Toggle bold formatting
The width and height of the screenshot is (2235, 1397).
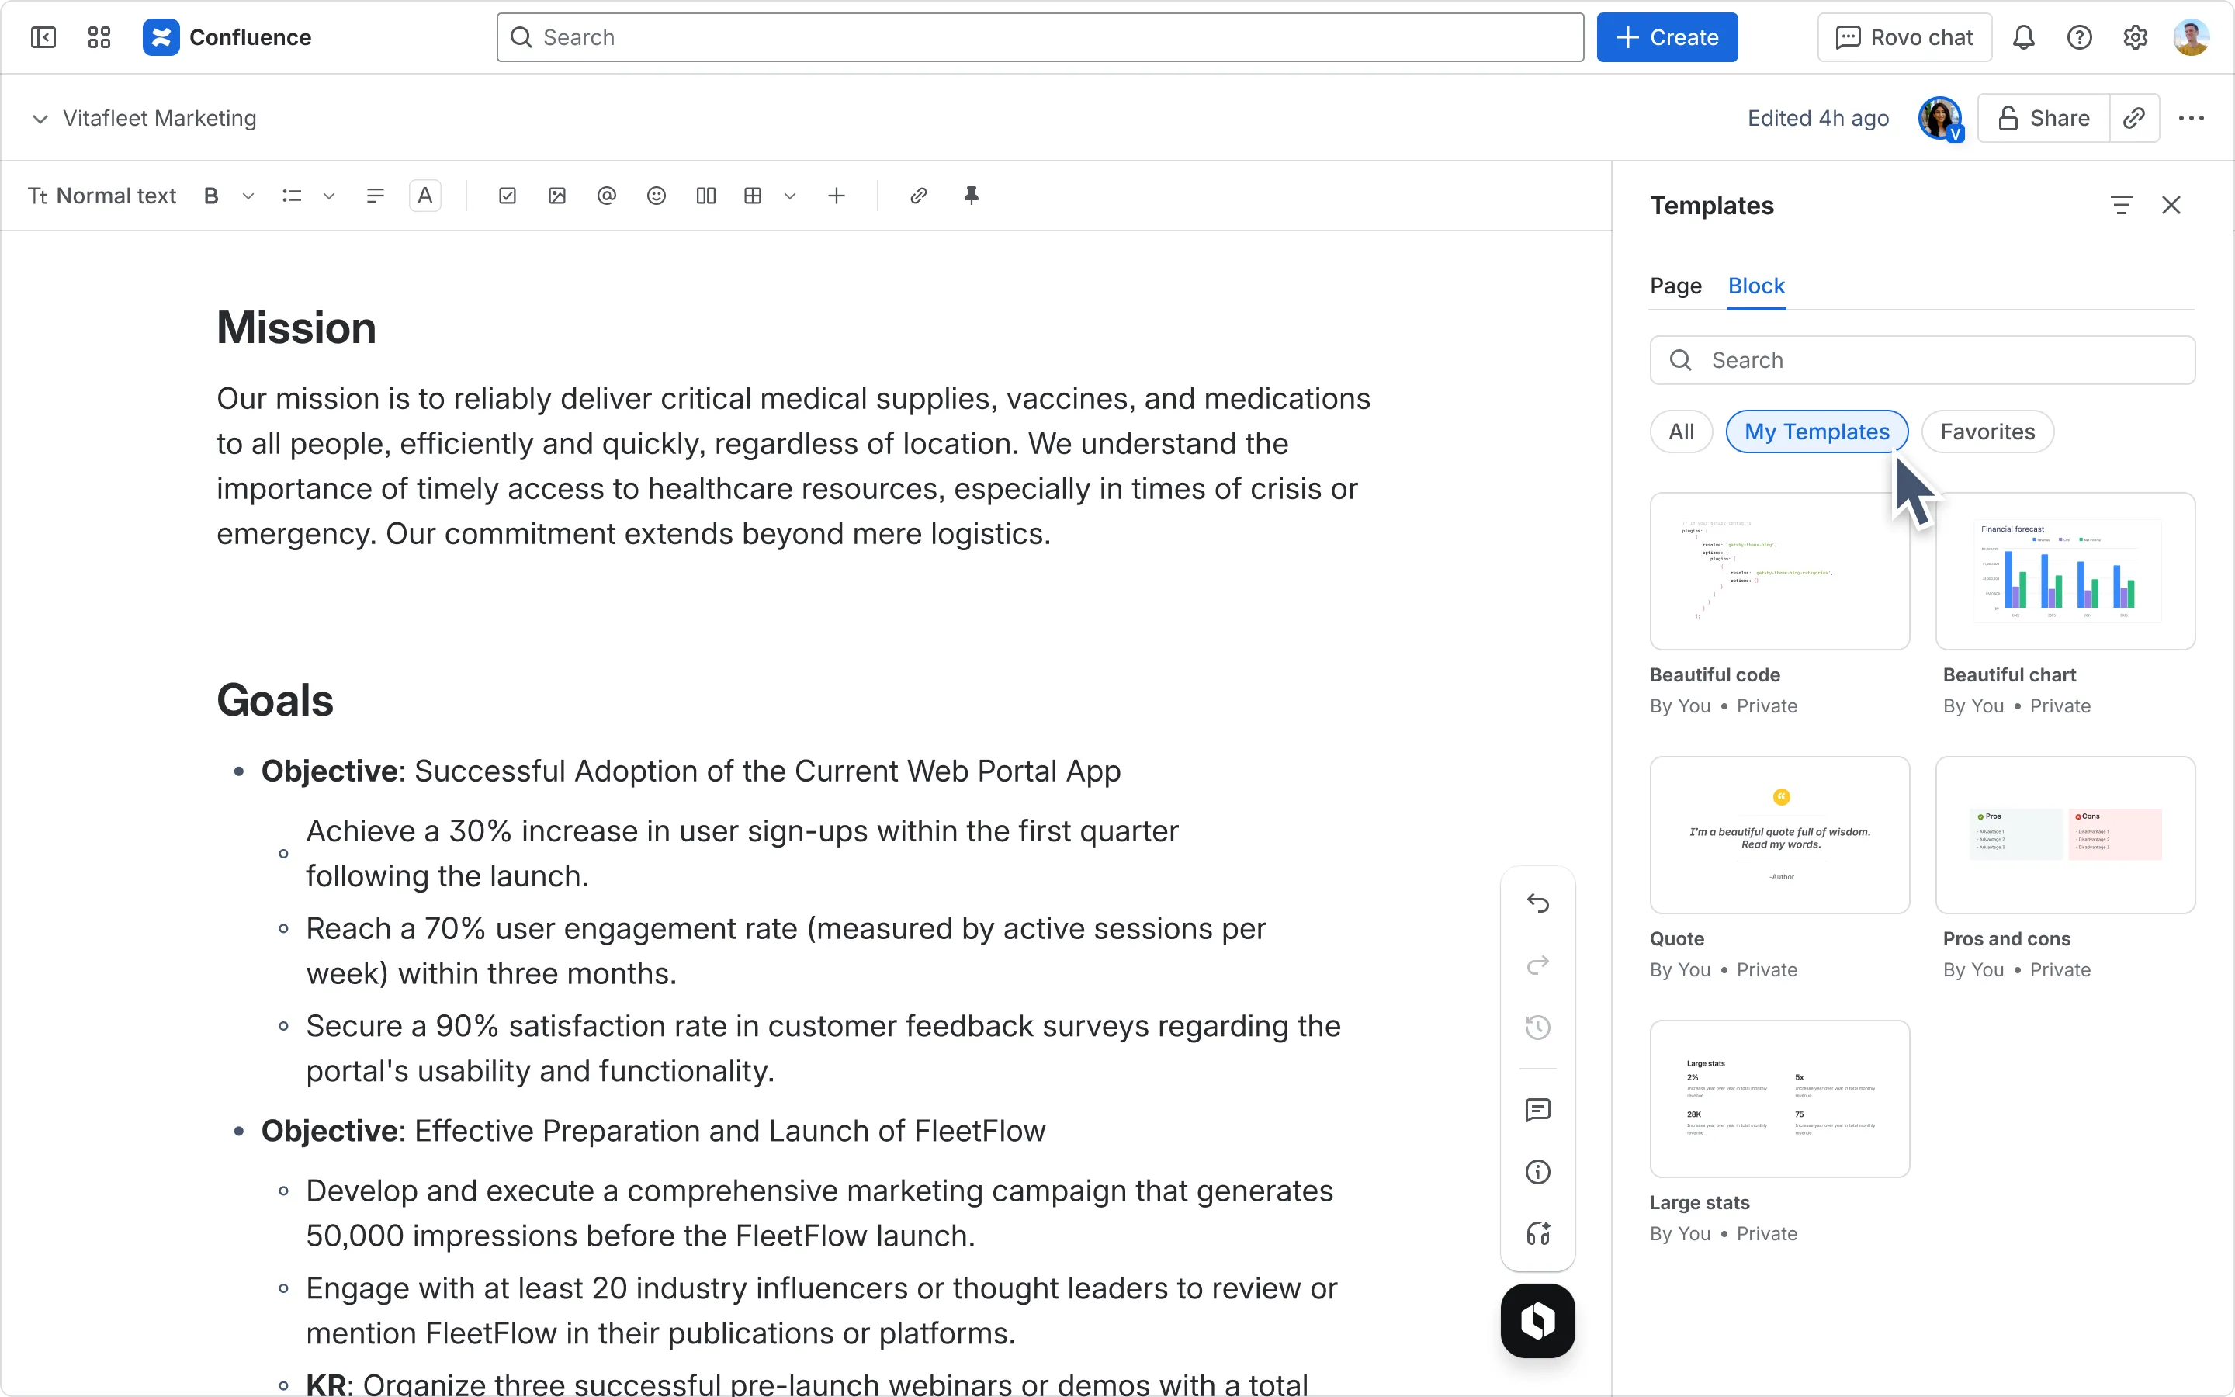212,196
